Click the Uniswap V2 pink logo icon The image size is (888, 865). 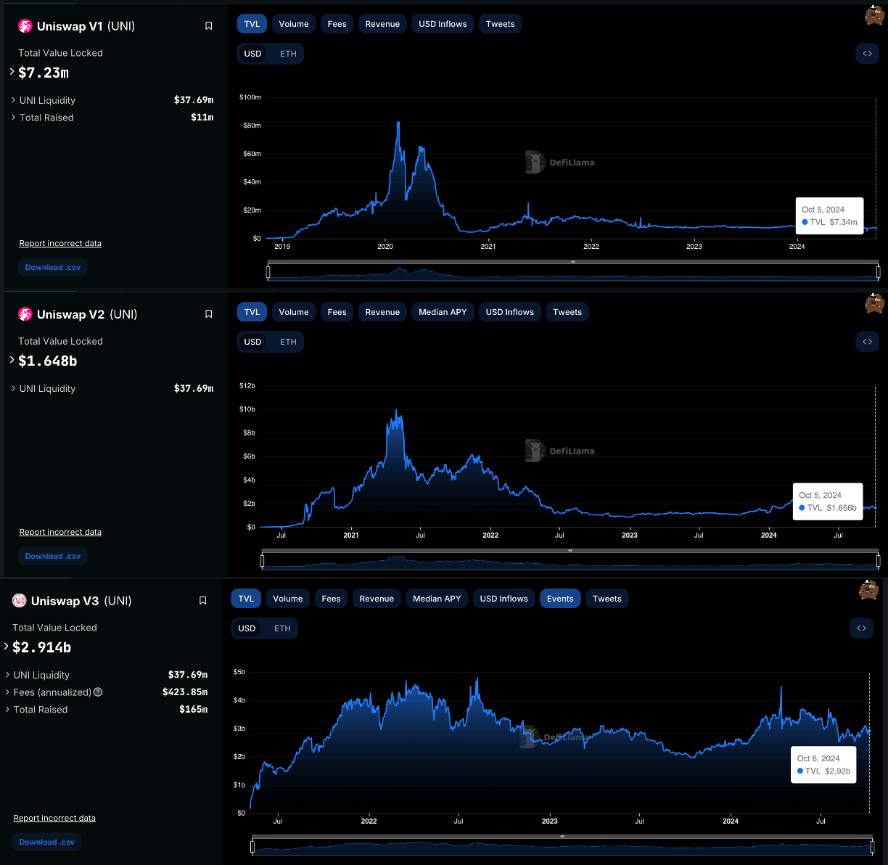coord(25,314)
